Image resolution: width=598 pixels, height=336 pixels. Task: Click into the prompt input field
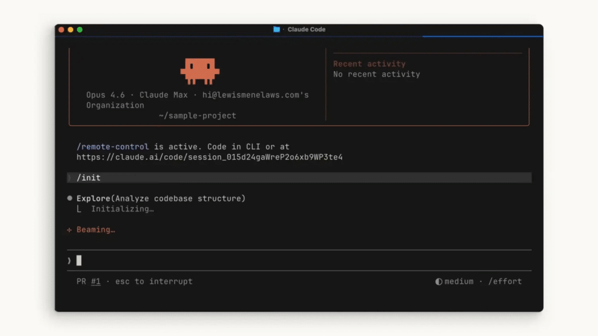pyautogui.click(x=299, y=261)
